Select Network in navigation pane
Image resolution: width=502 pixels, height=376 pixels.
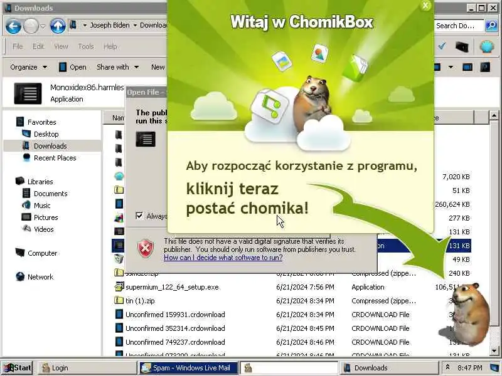[40, 277]
